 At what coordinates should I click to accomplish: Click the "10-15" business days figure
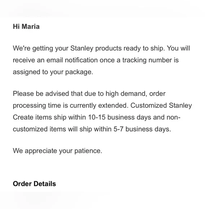pos(97,117)
